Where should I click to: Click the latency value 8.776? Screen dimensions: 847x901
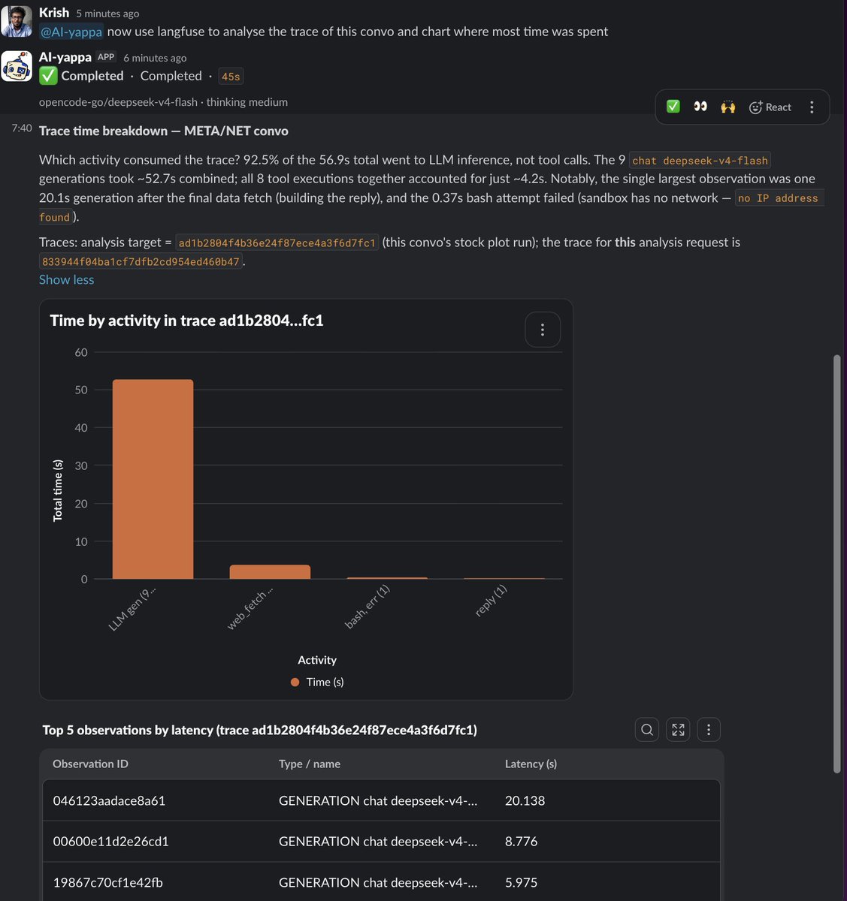coord(521,841)
